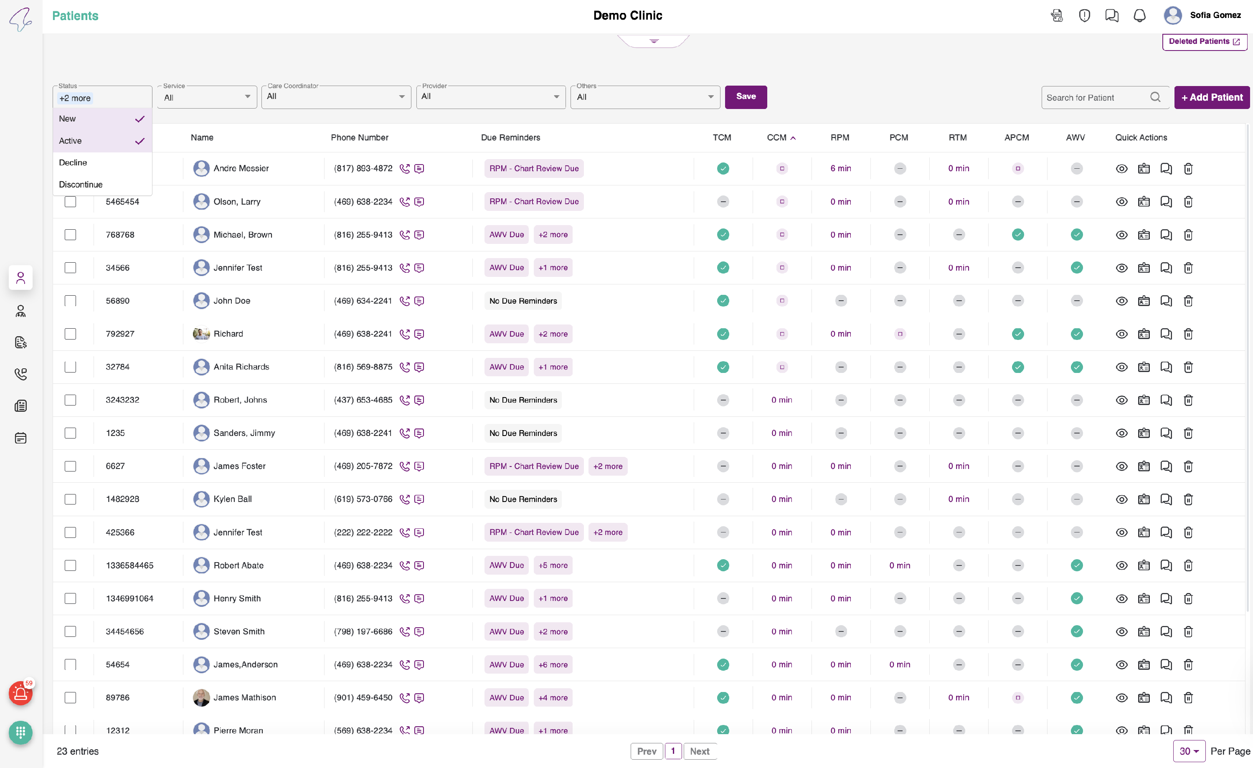Open chat quick action for John Doe
Screen dimensions: 1253x768
coord(1166,301)
